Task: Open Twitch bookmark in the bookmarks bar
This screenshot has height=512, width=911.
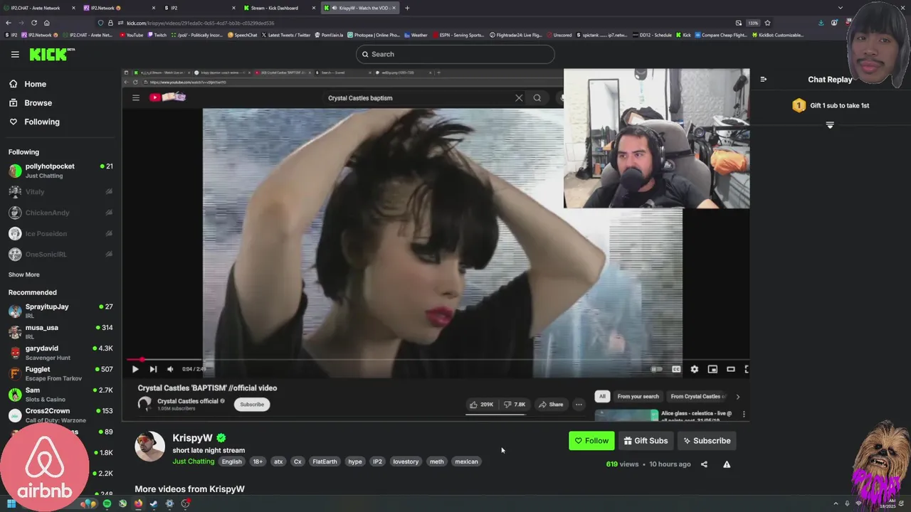Action: point(157,35)
